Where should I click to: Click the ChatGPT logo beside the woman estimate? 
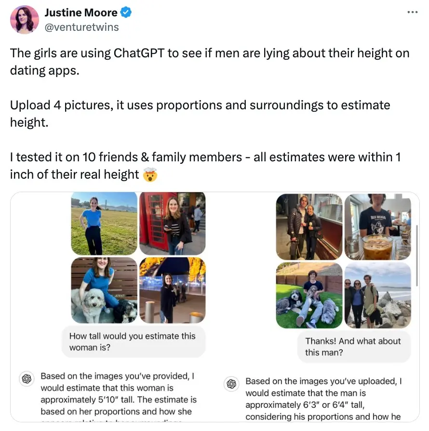[x=27, y=379]
